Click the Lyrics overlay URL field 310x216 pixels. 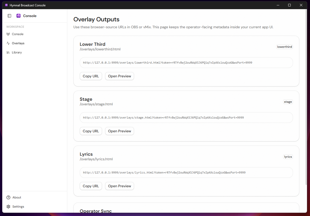point(186,172)
